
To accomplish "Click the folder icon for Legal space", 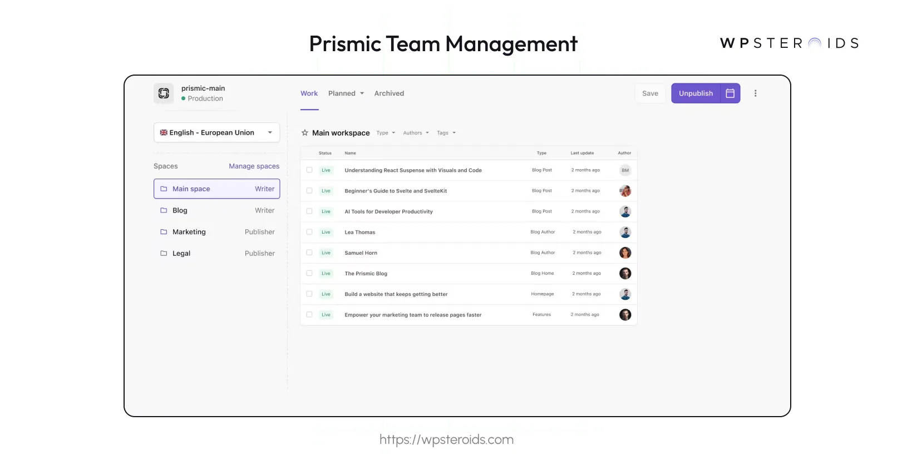I will point(164,253).
